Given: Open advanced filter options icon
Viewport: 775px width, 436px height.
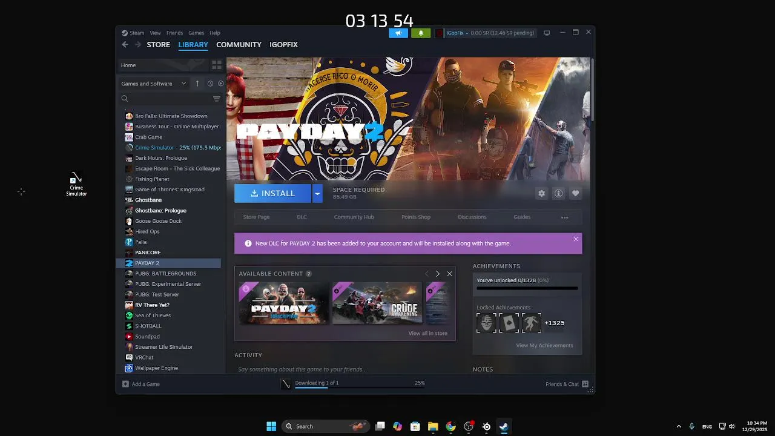Looking at the screenshot, I should point(216,98).
